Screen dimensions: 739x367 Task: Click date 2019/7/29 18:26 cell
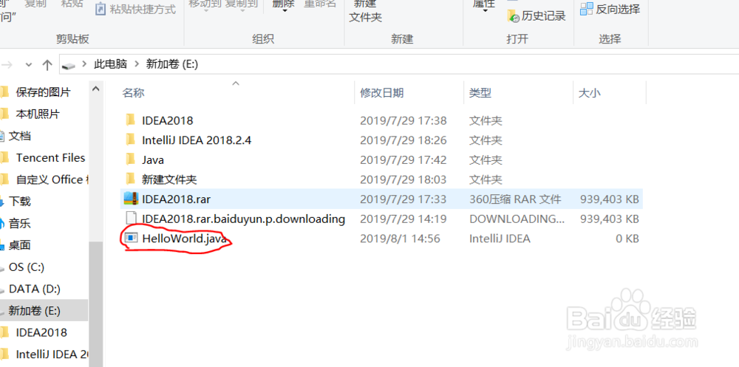point(403,140)
